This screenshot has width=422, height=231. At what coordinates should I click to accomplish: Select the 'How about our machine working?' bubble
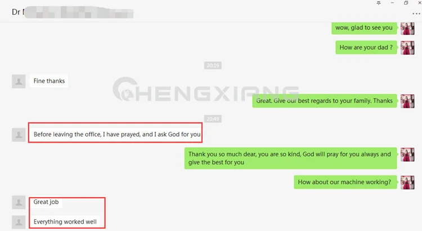click(x=345, y=182)
